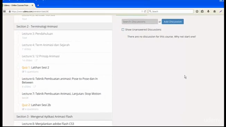Open Lecture 6: Teknik Pembuatan animasi Pose to Pose
Image resolution: width=226 pixels, height=127 pixels.
pos(60,80)
